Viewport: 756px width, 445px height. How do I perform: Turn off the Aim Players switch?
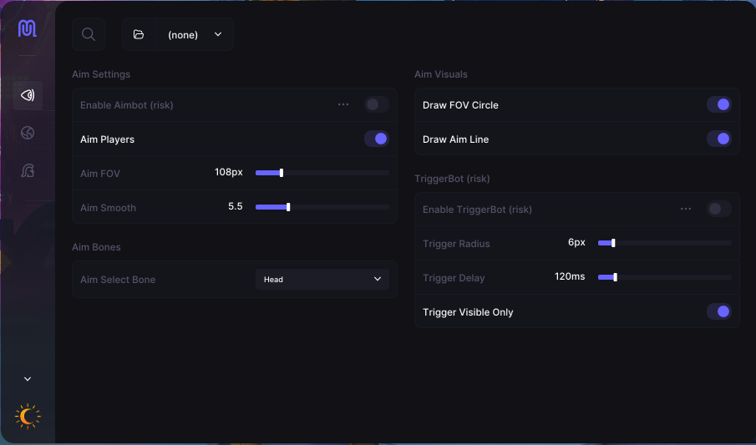(x=377, y=139)
